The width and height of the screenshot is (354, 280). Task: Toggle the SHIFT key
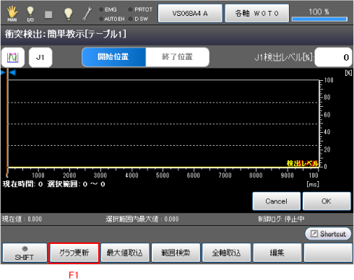coord(25,253)
